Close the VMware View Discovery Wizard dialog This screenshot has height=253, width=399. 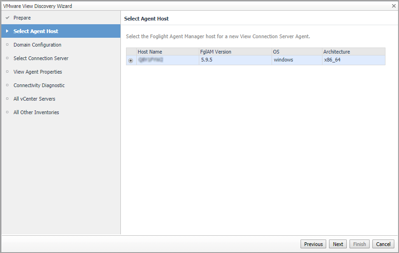pos(394,6)
